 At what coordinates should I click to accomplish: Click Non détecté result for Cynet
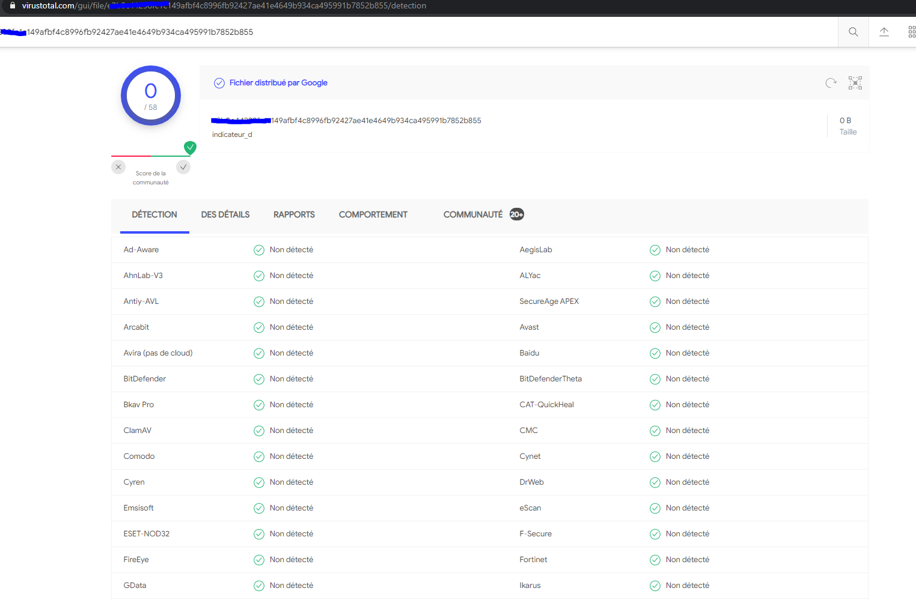tap(688, 456)
